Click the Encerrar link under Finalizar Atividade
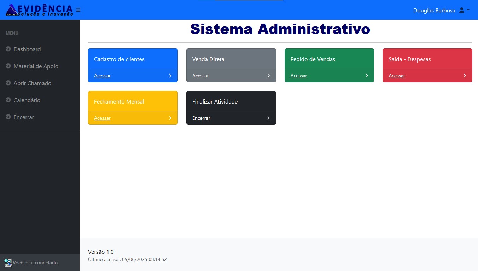The height and width of the screenshot is (271, 478). coord(201,118)
